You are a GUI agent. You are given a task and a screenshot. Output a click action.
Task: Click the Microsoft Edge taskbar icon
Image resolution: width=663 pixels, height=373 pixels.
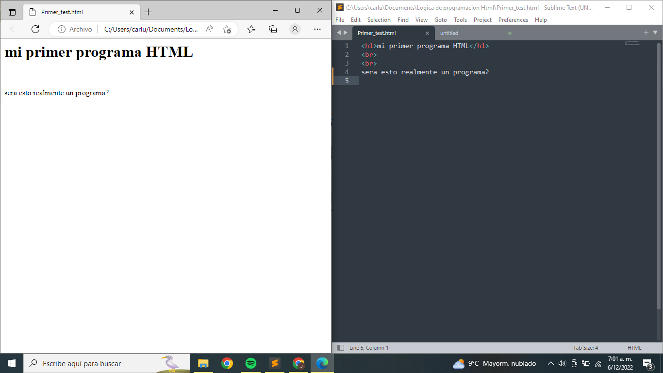pyautogui.click(x=322, y=363)
